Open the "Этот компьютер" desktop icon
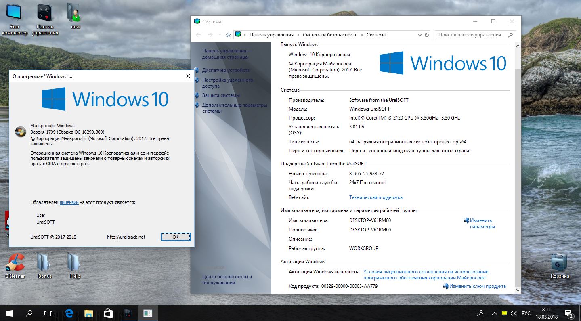Image resolution: width=581 pixels, height=321 pixels. pyautogui.click(x=14, y=19)
